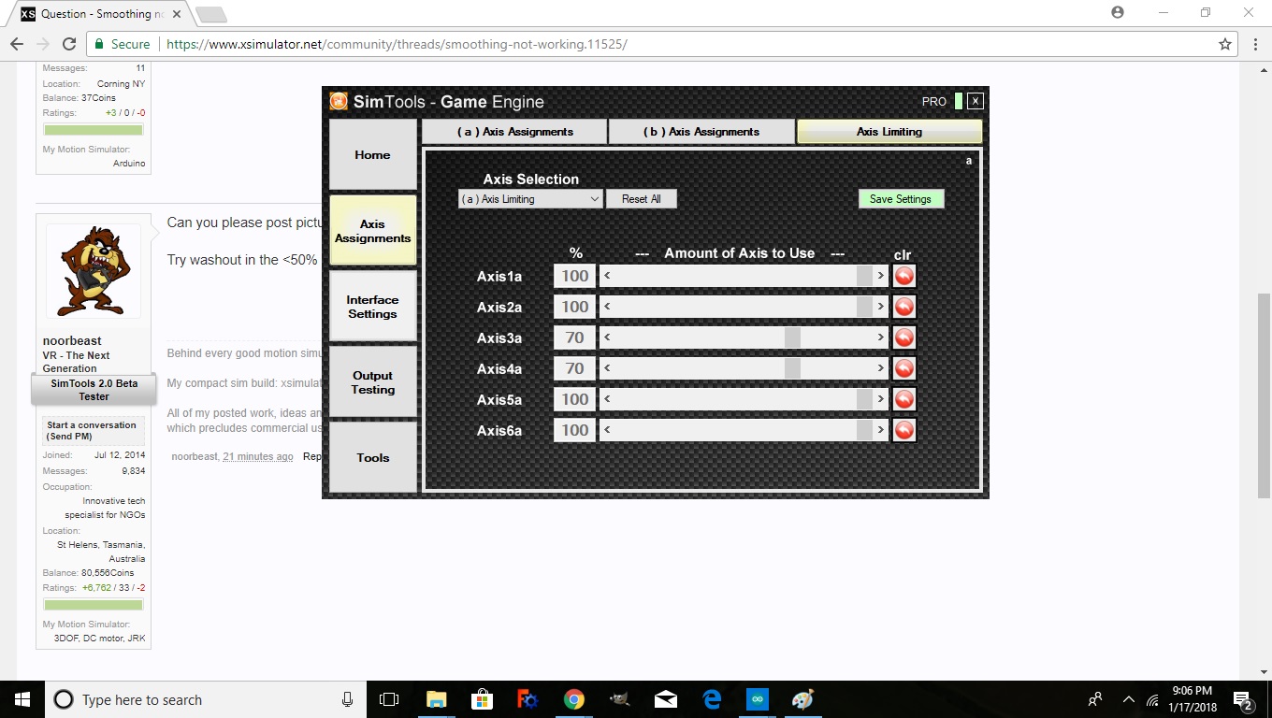Screen dimensions: 1272x718
Task: Open the Arduino app on the taskbar
Action: point(757,699)
